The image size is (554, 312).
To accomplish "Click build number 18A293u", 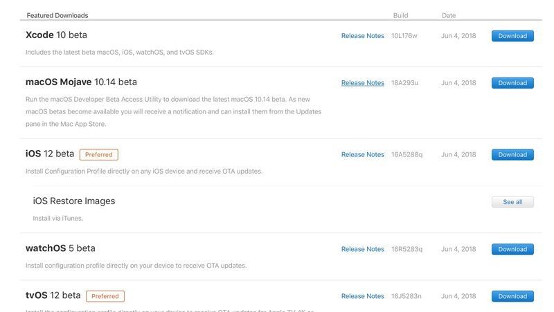I will point(404,83).
